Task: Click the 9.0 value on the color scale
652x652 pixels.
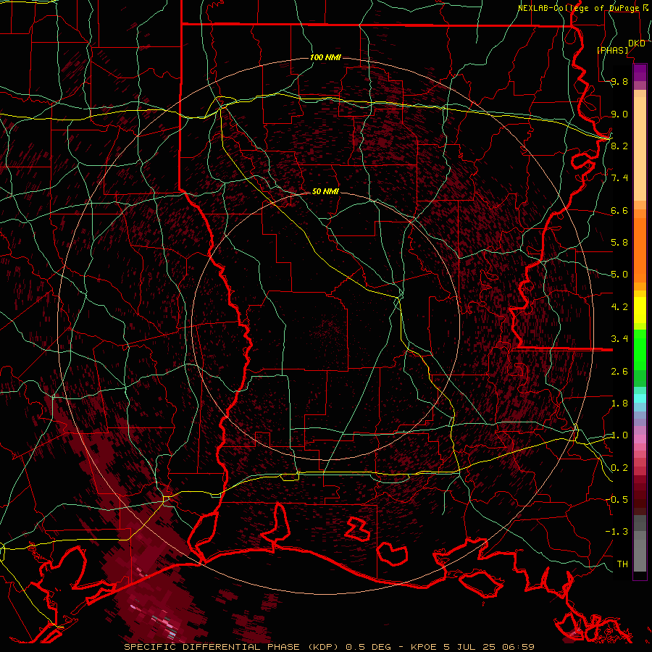Action: pos(619,114)
